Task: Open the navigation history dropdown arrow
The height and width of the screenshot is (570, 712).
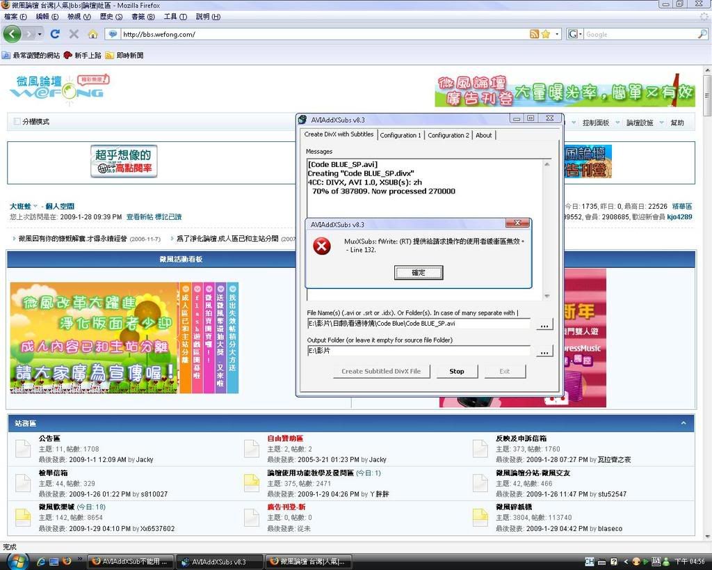Action: point(40,34)
